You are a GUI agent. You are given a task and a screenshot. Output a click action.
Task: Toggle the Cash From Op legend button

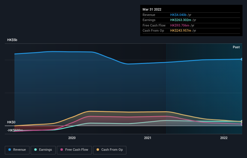click(x=110, y=150)
